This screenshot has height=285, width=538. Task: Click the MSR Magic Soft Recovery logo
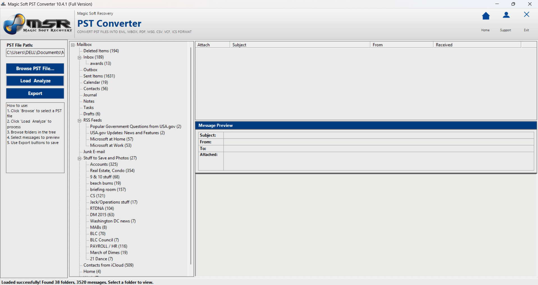(37, 24)
